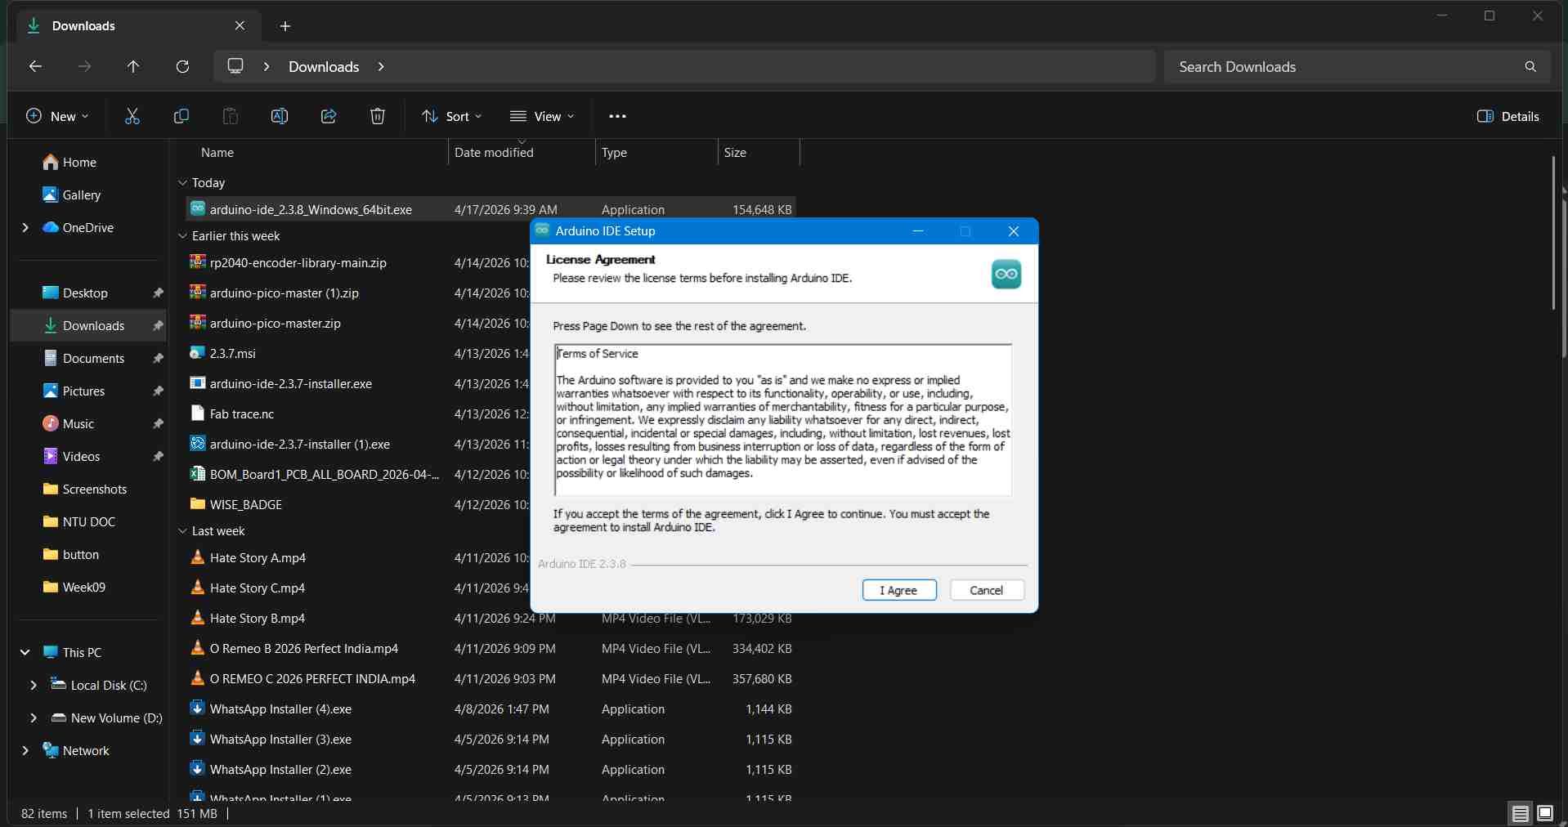Collapse the Last week group
This screenshot has height=827, width=1568.
[x=182, y=531]
